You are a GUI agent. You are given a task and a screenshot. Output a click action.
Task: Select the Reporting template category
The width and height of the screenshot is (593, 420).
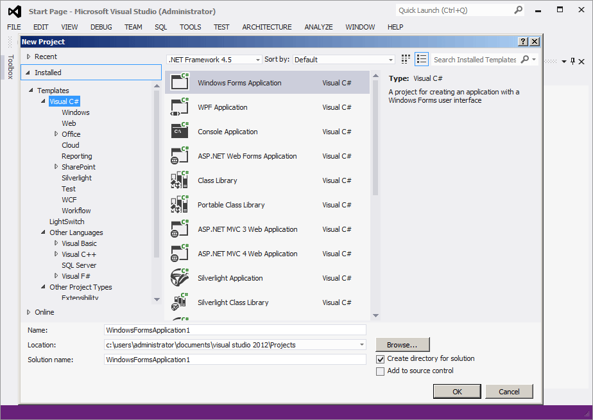click(x=77, y=156)
